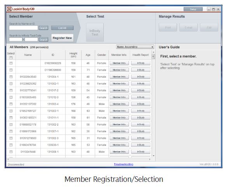Open Member Info for ID 131003-1
The width and height of the screenshot is (231, 190).
(x=119, y=111)
